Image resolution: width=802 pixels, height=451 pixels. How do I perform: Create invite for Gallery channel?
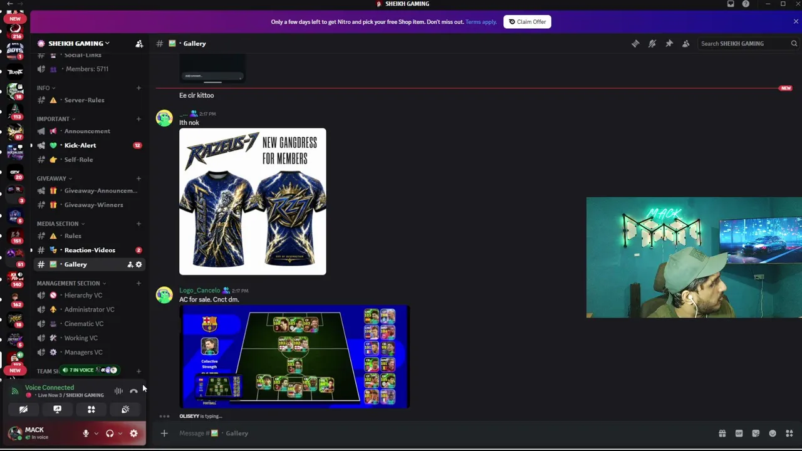(130, 264)
